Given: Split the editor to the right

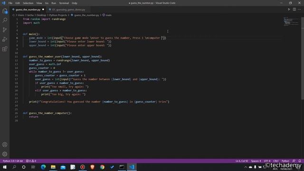Looking at the screenshot, I should pos(294,9).
